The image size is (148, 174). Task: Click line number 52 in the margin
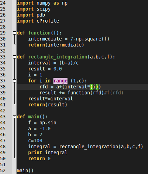point(3,170)
